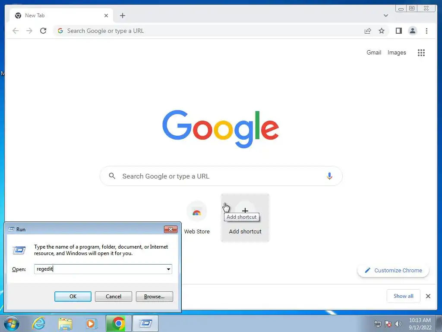The height and width of the screenshot is (332, 442).
Task: Click the volume speaker tray icon
Action: (x=398, y=324)
